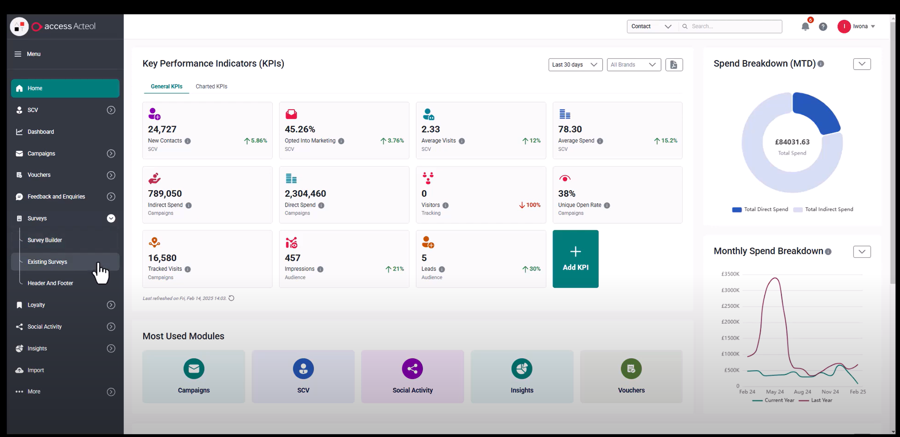
Task: Click the New Contacts info icon
Action: pyautogui.click(x=188, y=141)
